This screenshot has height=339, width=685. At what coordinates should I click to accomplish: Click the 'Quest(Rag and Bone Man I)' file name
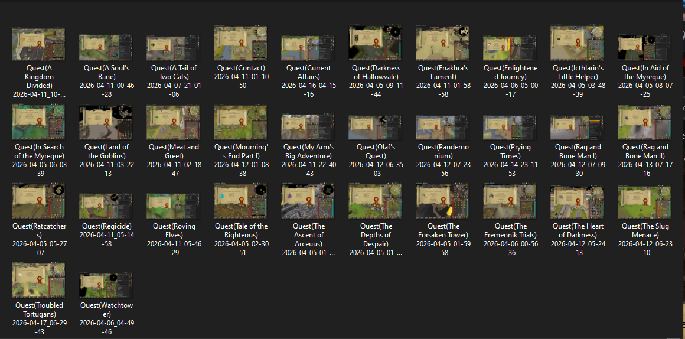click(x=577, y=151)
